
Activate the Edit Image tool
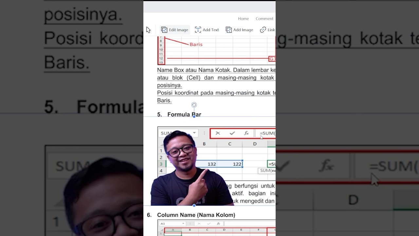tap(174, 30)
